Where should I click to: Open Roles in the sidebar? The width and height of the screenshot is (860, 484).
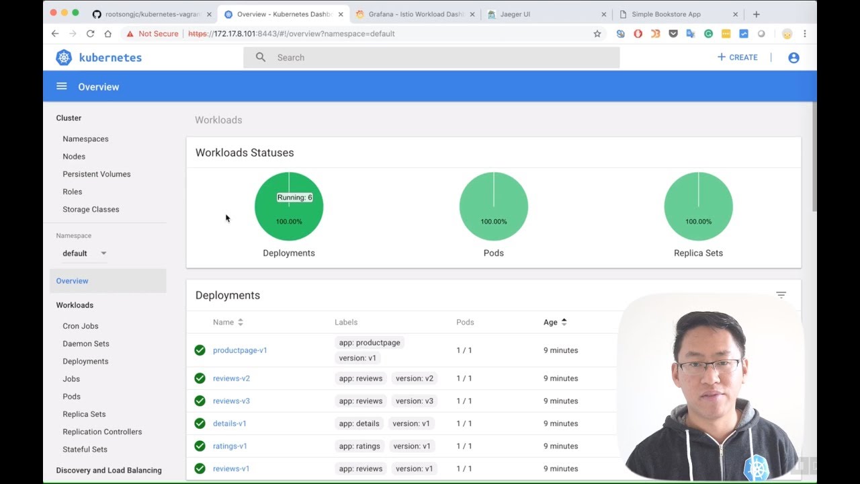click(x=72, y=192)
